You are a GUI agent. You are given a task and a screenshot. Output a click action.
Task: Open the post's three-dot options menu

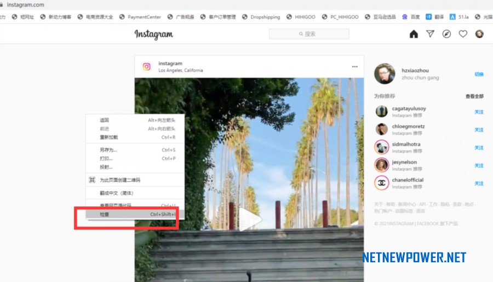[354, 67]
